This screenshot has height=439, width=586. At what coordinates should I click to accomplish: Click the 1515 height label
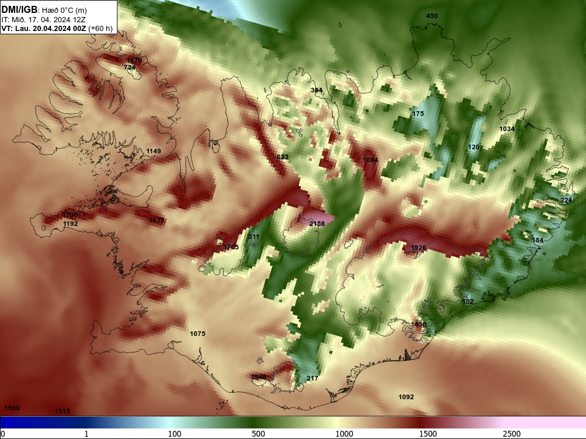[62, 411]
